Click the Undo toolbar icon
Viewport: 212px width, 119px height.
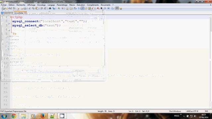click(x=41, y=8)
